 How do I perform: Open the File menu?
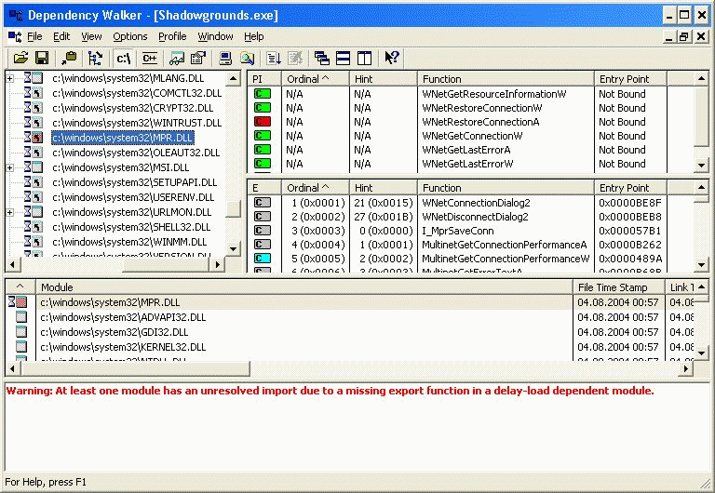tap(34, 36)
